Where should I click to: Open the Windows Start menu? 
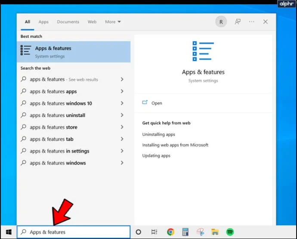[9, 232]
